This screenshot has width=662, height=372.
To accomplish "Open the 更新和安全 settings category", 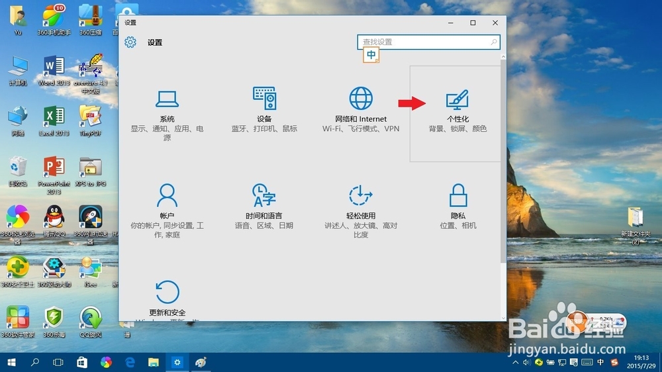I will pos(167,299).
